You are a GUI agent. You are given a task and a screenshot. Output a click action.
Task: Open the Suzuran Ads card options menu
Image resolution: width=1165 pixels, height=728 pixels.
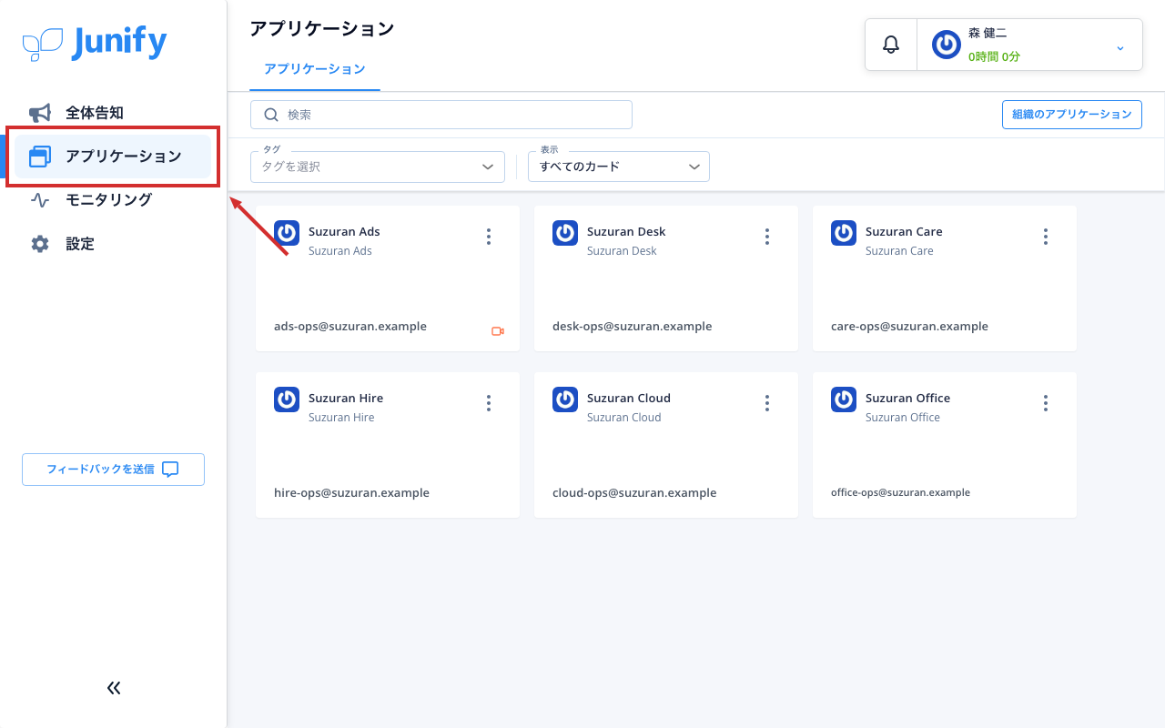489,237
